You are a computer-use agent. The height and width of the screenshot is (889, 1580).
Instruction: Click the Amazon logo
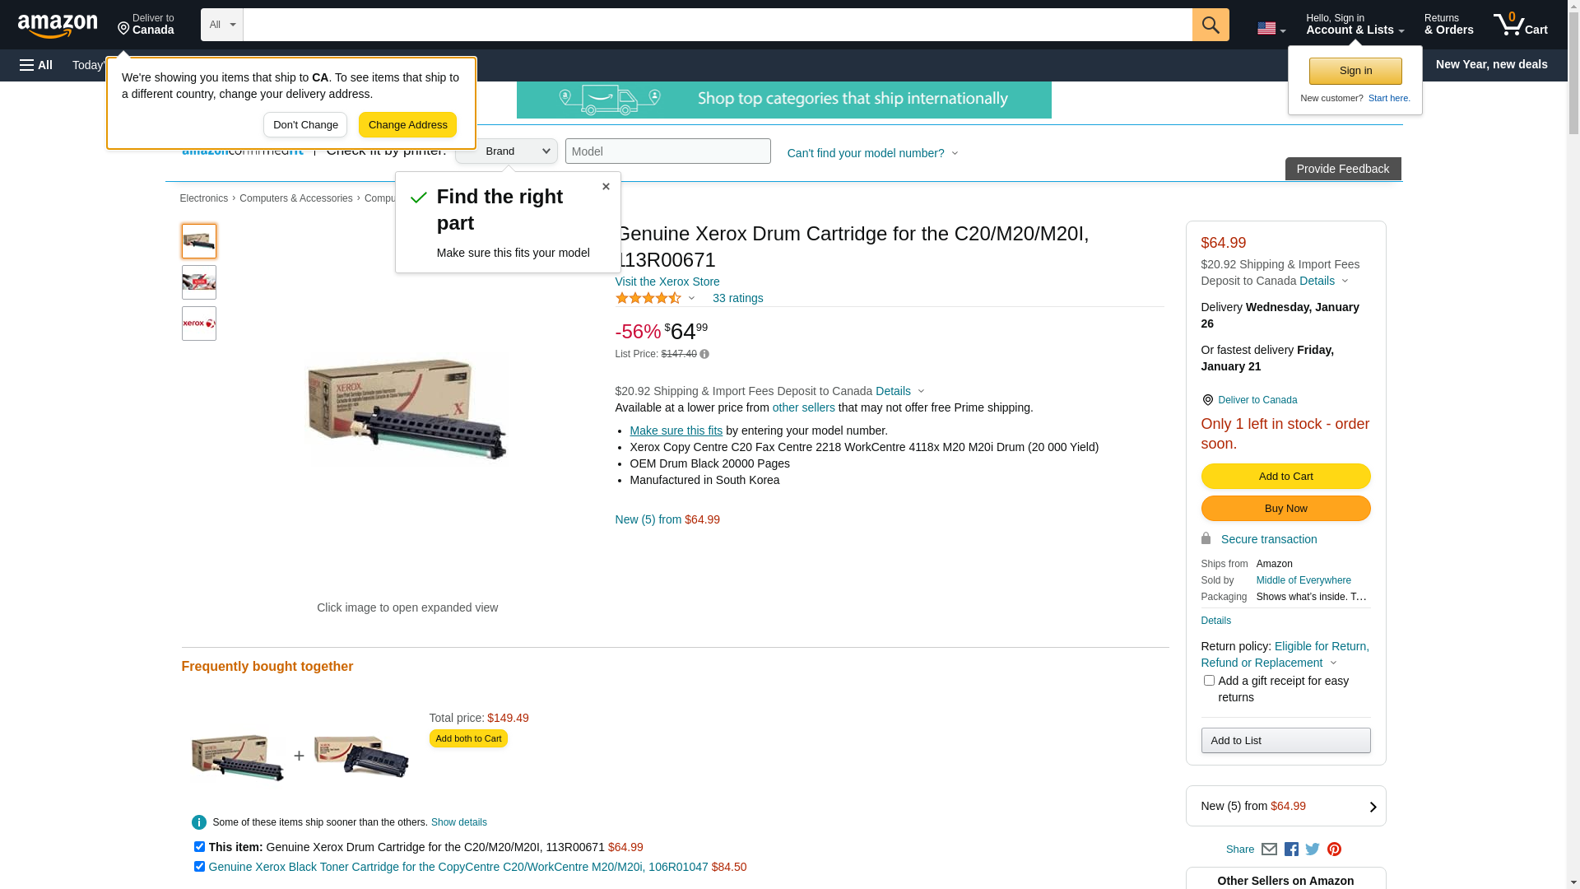pyautogui.click(x=58, y=26)
